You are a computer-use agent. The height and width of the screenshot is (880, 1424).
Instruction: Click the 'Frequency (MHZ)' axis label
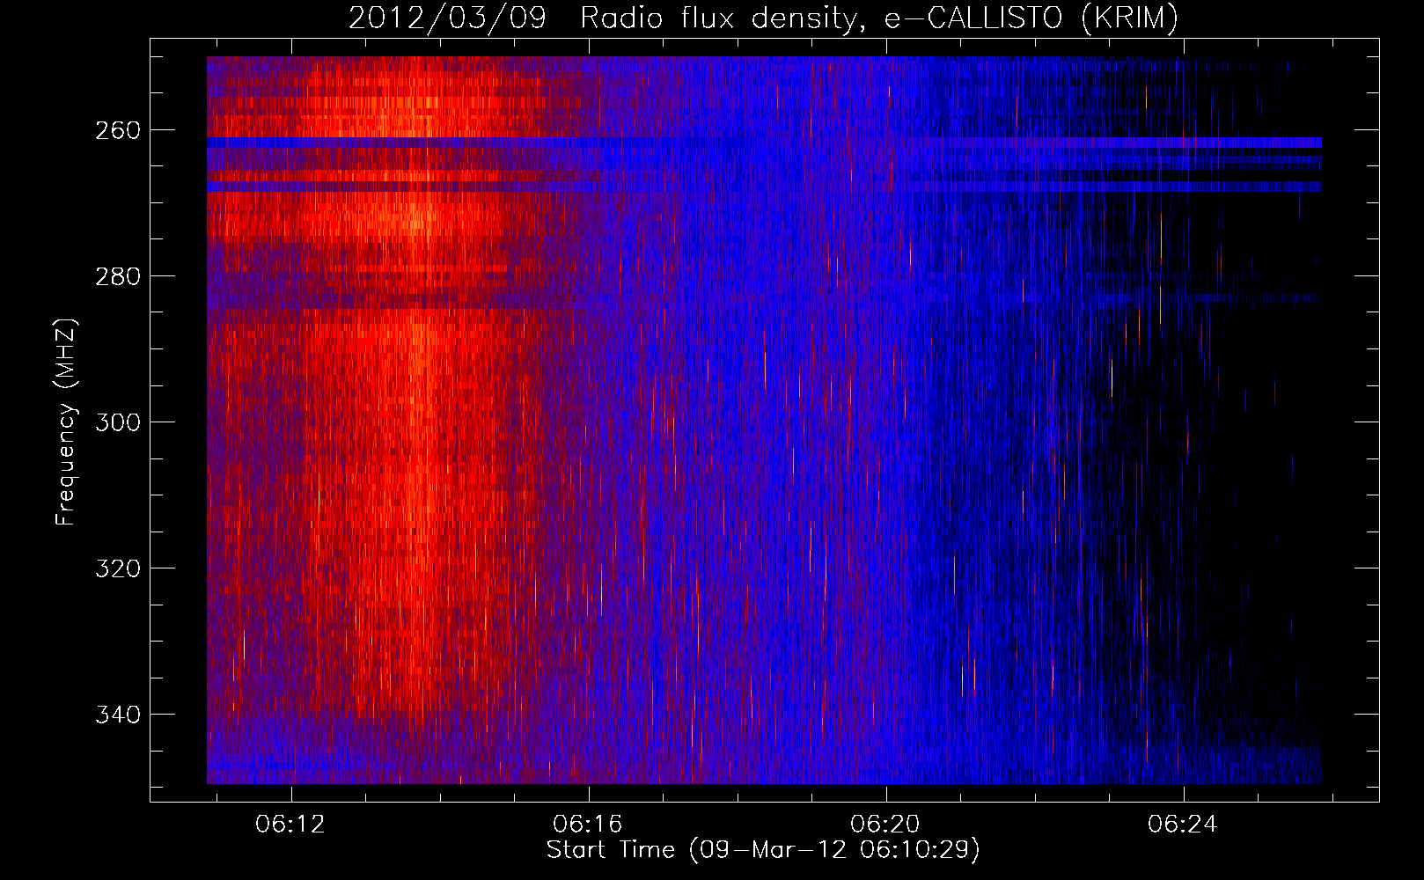[66, 422]
